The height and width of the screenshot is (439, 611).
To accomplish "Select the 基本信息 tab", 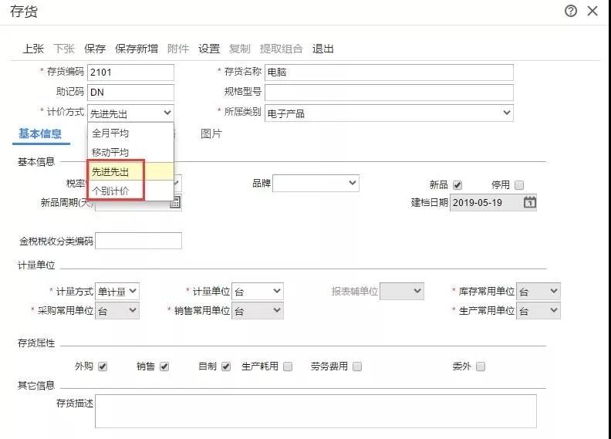I will 40,133.
